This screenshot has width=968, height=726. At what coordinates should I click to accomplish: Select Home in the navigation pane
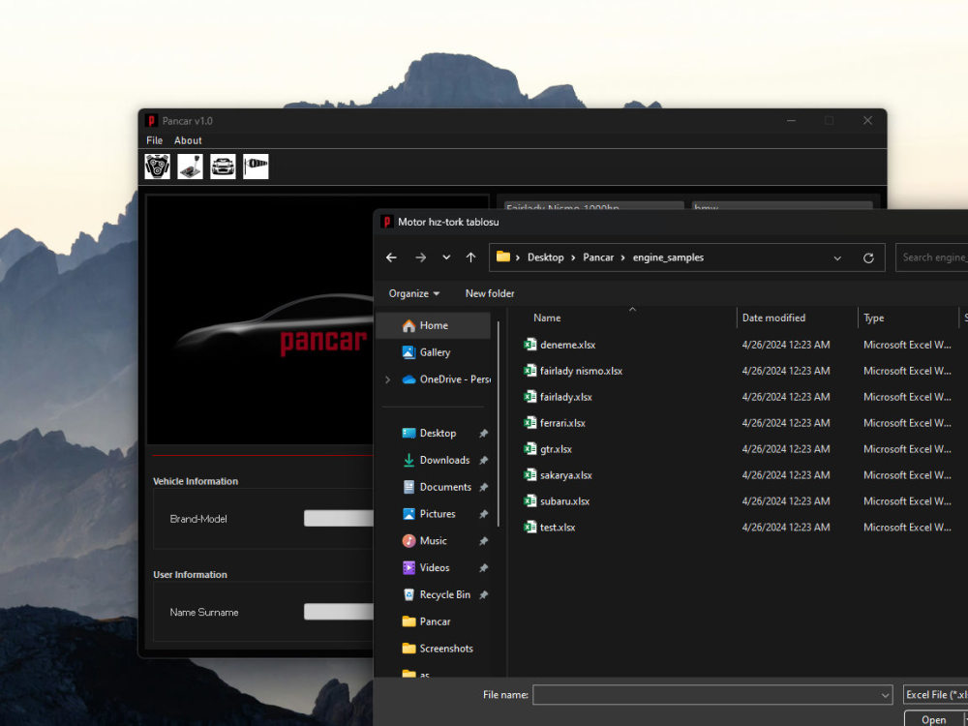point(434,325)
